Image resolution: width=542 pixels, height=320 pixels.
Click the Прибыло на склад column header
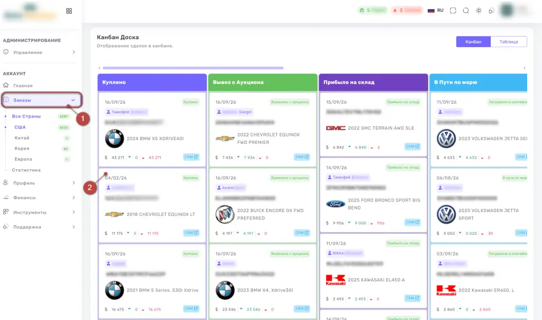(x=373, y=82)
